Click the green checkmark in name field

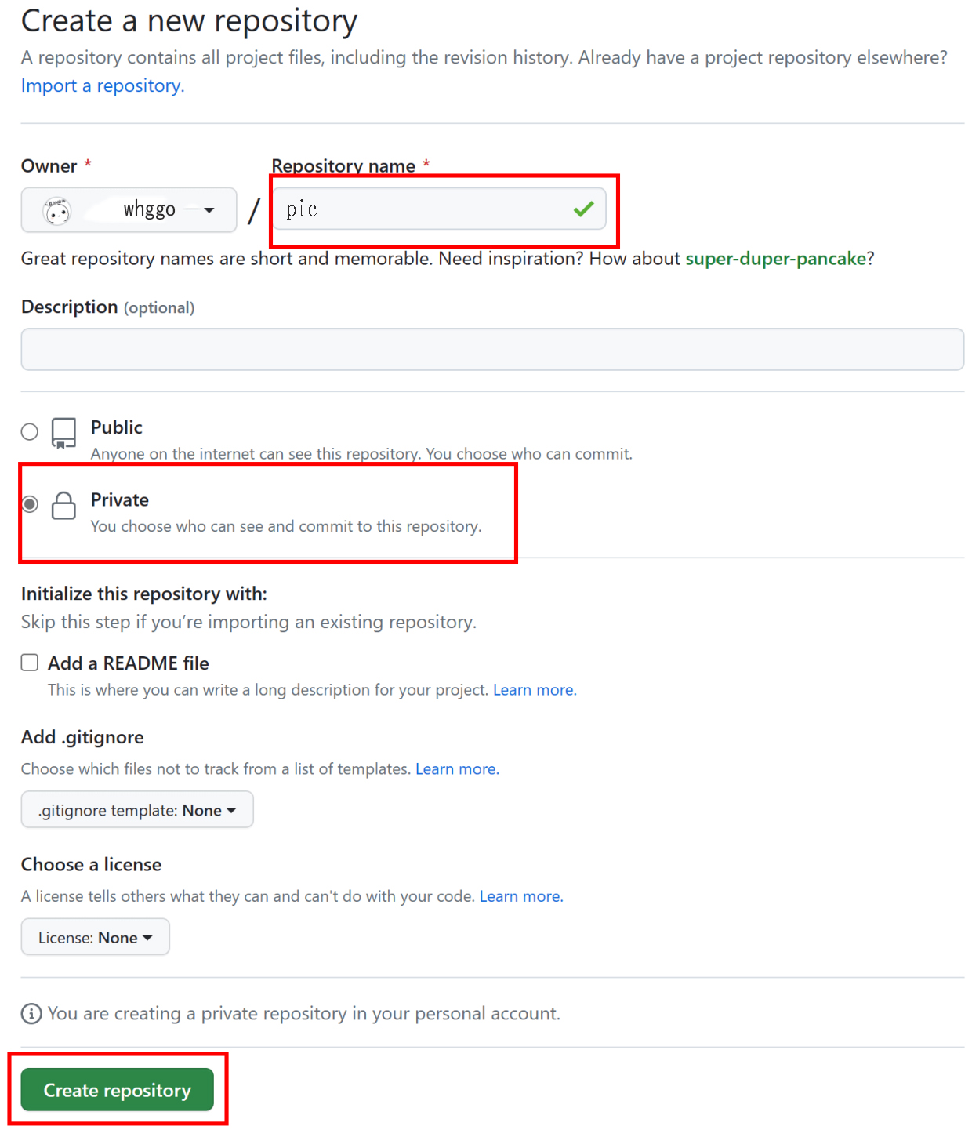(x=583, y=209)
